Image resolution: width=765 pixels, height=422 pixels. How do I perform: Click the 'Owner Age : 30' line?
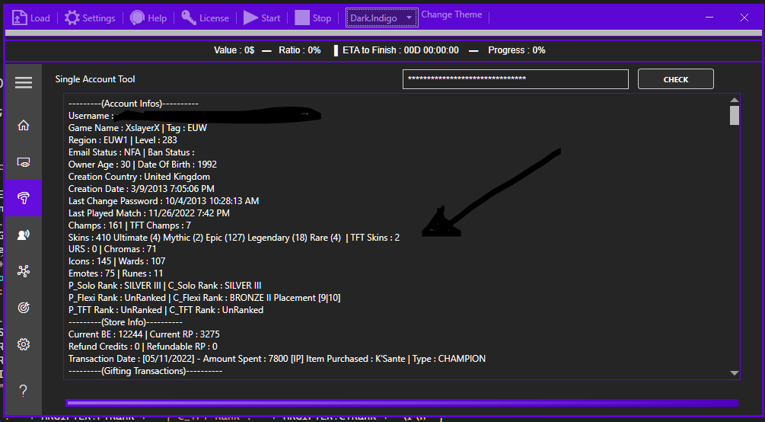(x=142, y=165)
